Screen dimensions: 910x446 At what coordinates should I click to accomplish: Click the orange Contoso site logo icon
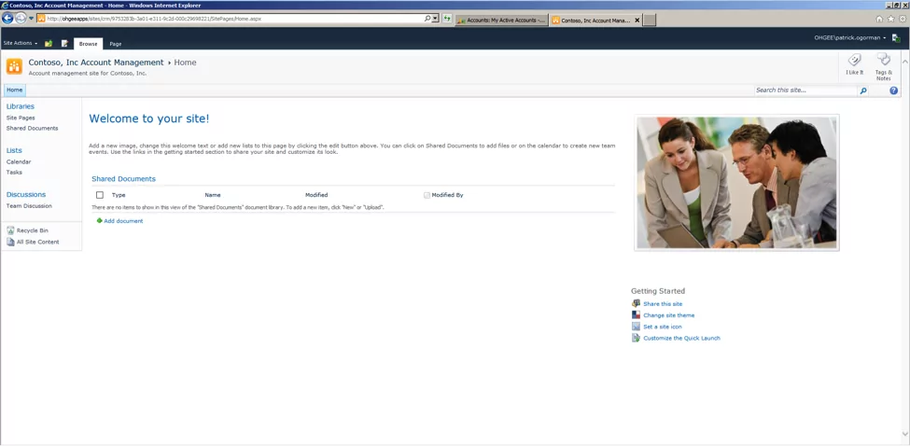[15, 66]
